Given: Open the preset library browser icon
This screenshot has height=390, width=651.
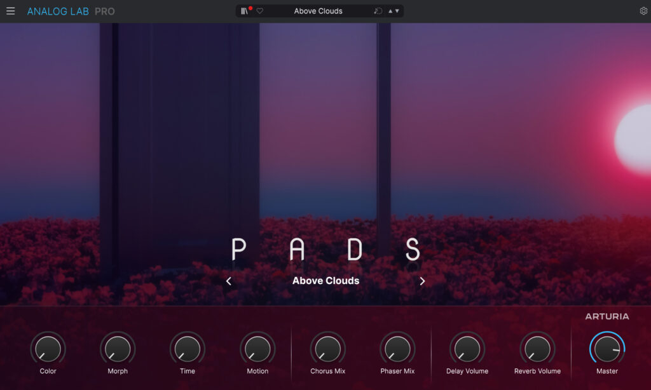Looking at the screenshot, I should [245, 11].
